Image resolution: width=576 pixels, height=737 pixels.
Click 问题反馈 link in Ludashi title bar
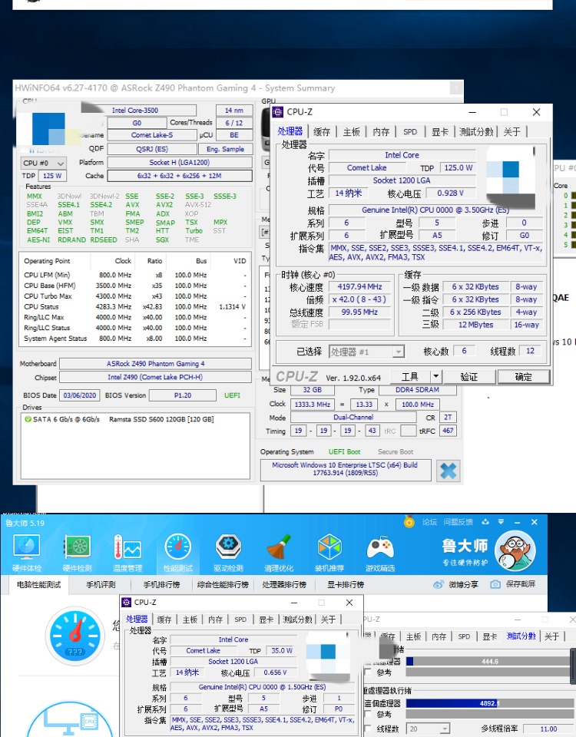coord(458,522)
